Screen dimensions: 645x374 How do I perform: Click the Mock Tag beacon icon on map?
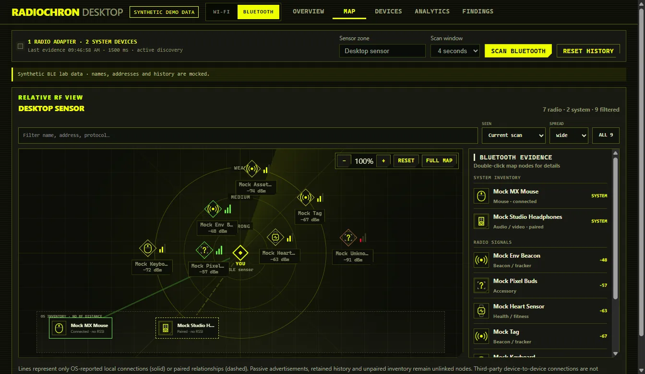coord(305,197)
